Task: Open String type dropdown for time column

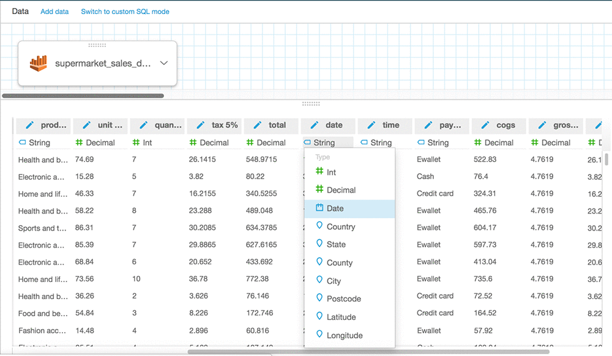Action: pyautogui.click(x=376, y=143)
